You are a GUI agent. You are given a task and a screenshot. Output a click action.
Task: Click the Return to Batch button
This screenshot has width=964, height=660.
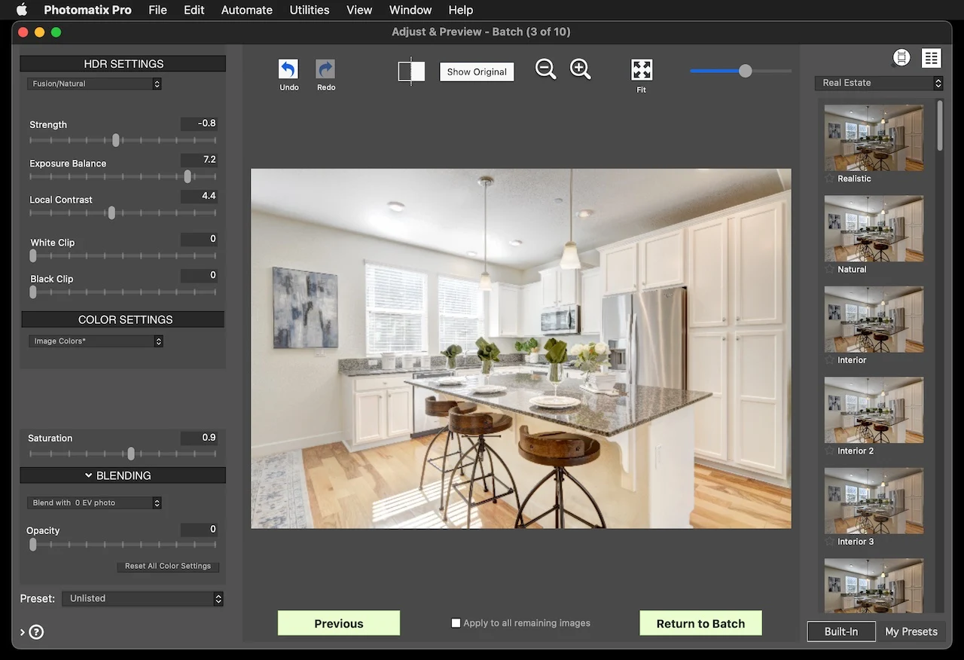point(700,623)
